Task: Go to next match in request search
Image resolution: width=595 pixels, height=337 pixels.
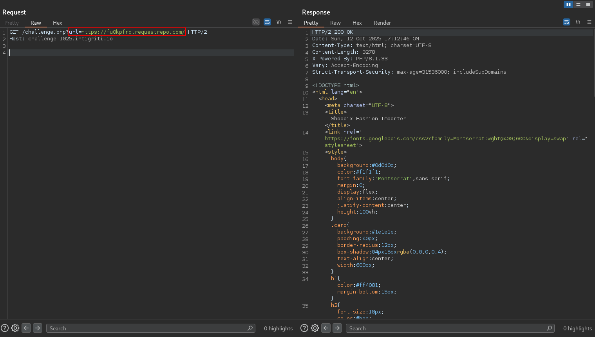Action: 38,328
